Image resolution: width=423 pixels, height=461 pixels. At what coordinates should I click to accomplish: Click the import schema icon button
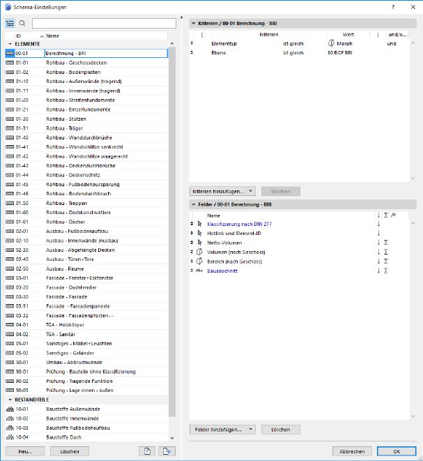(147, 451)
